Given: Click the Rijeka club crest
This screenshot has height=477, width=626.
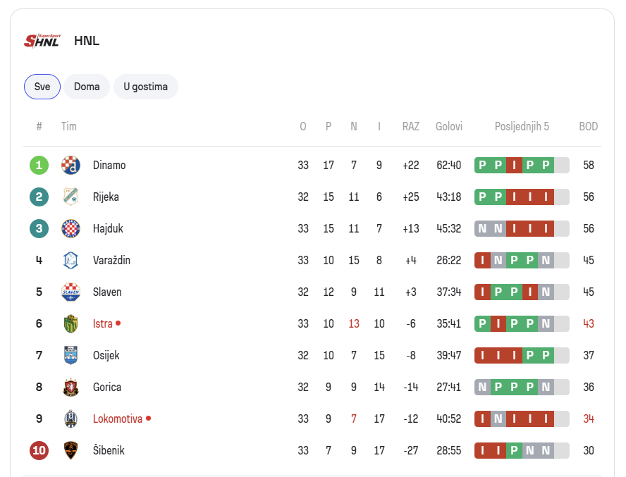Looking at the screenshot, I should tap(70, 197).
